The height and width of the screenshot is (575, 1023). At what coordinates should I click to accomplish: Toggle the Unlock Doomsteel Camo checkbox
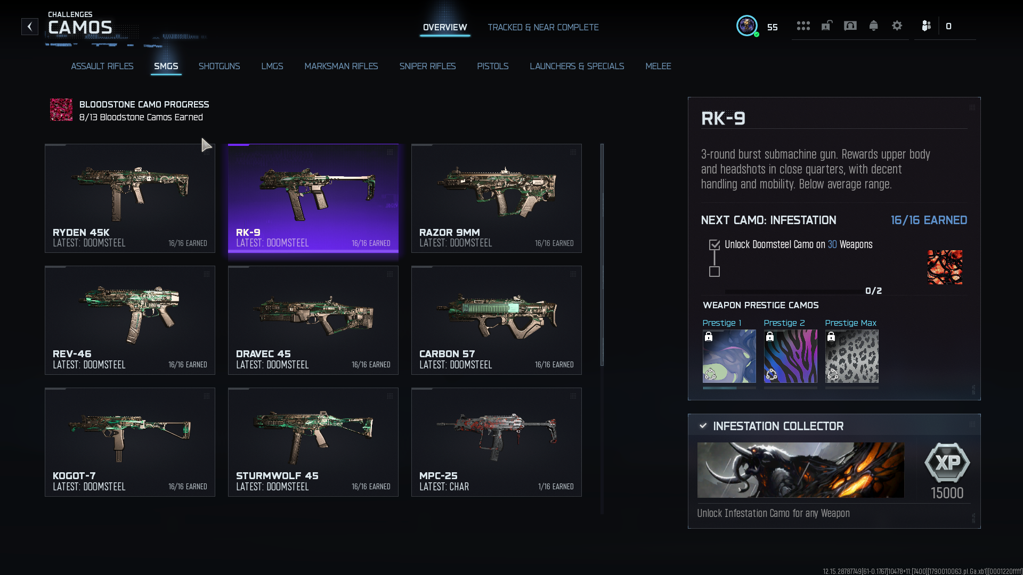click(x=715, y=245)
